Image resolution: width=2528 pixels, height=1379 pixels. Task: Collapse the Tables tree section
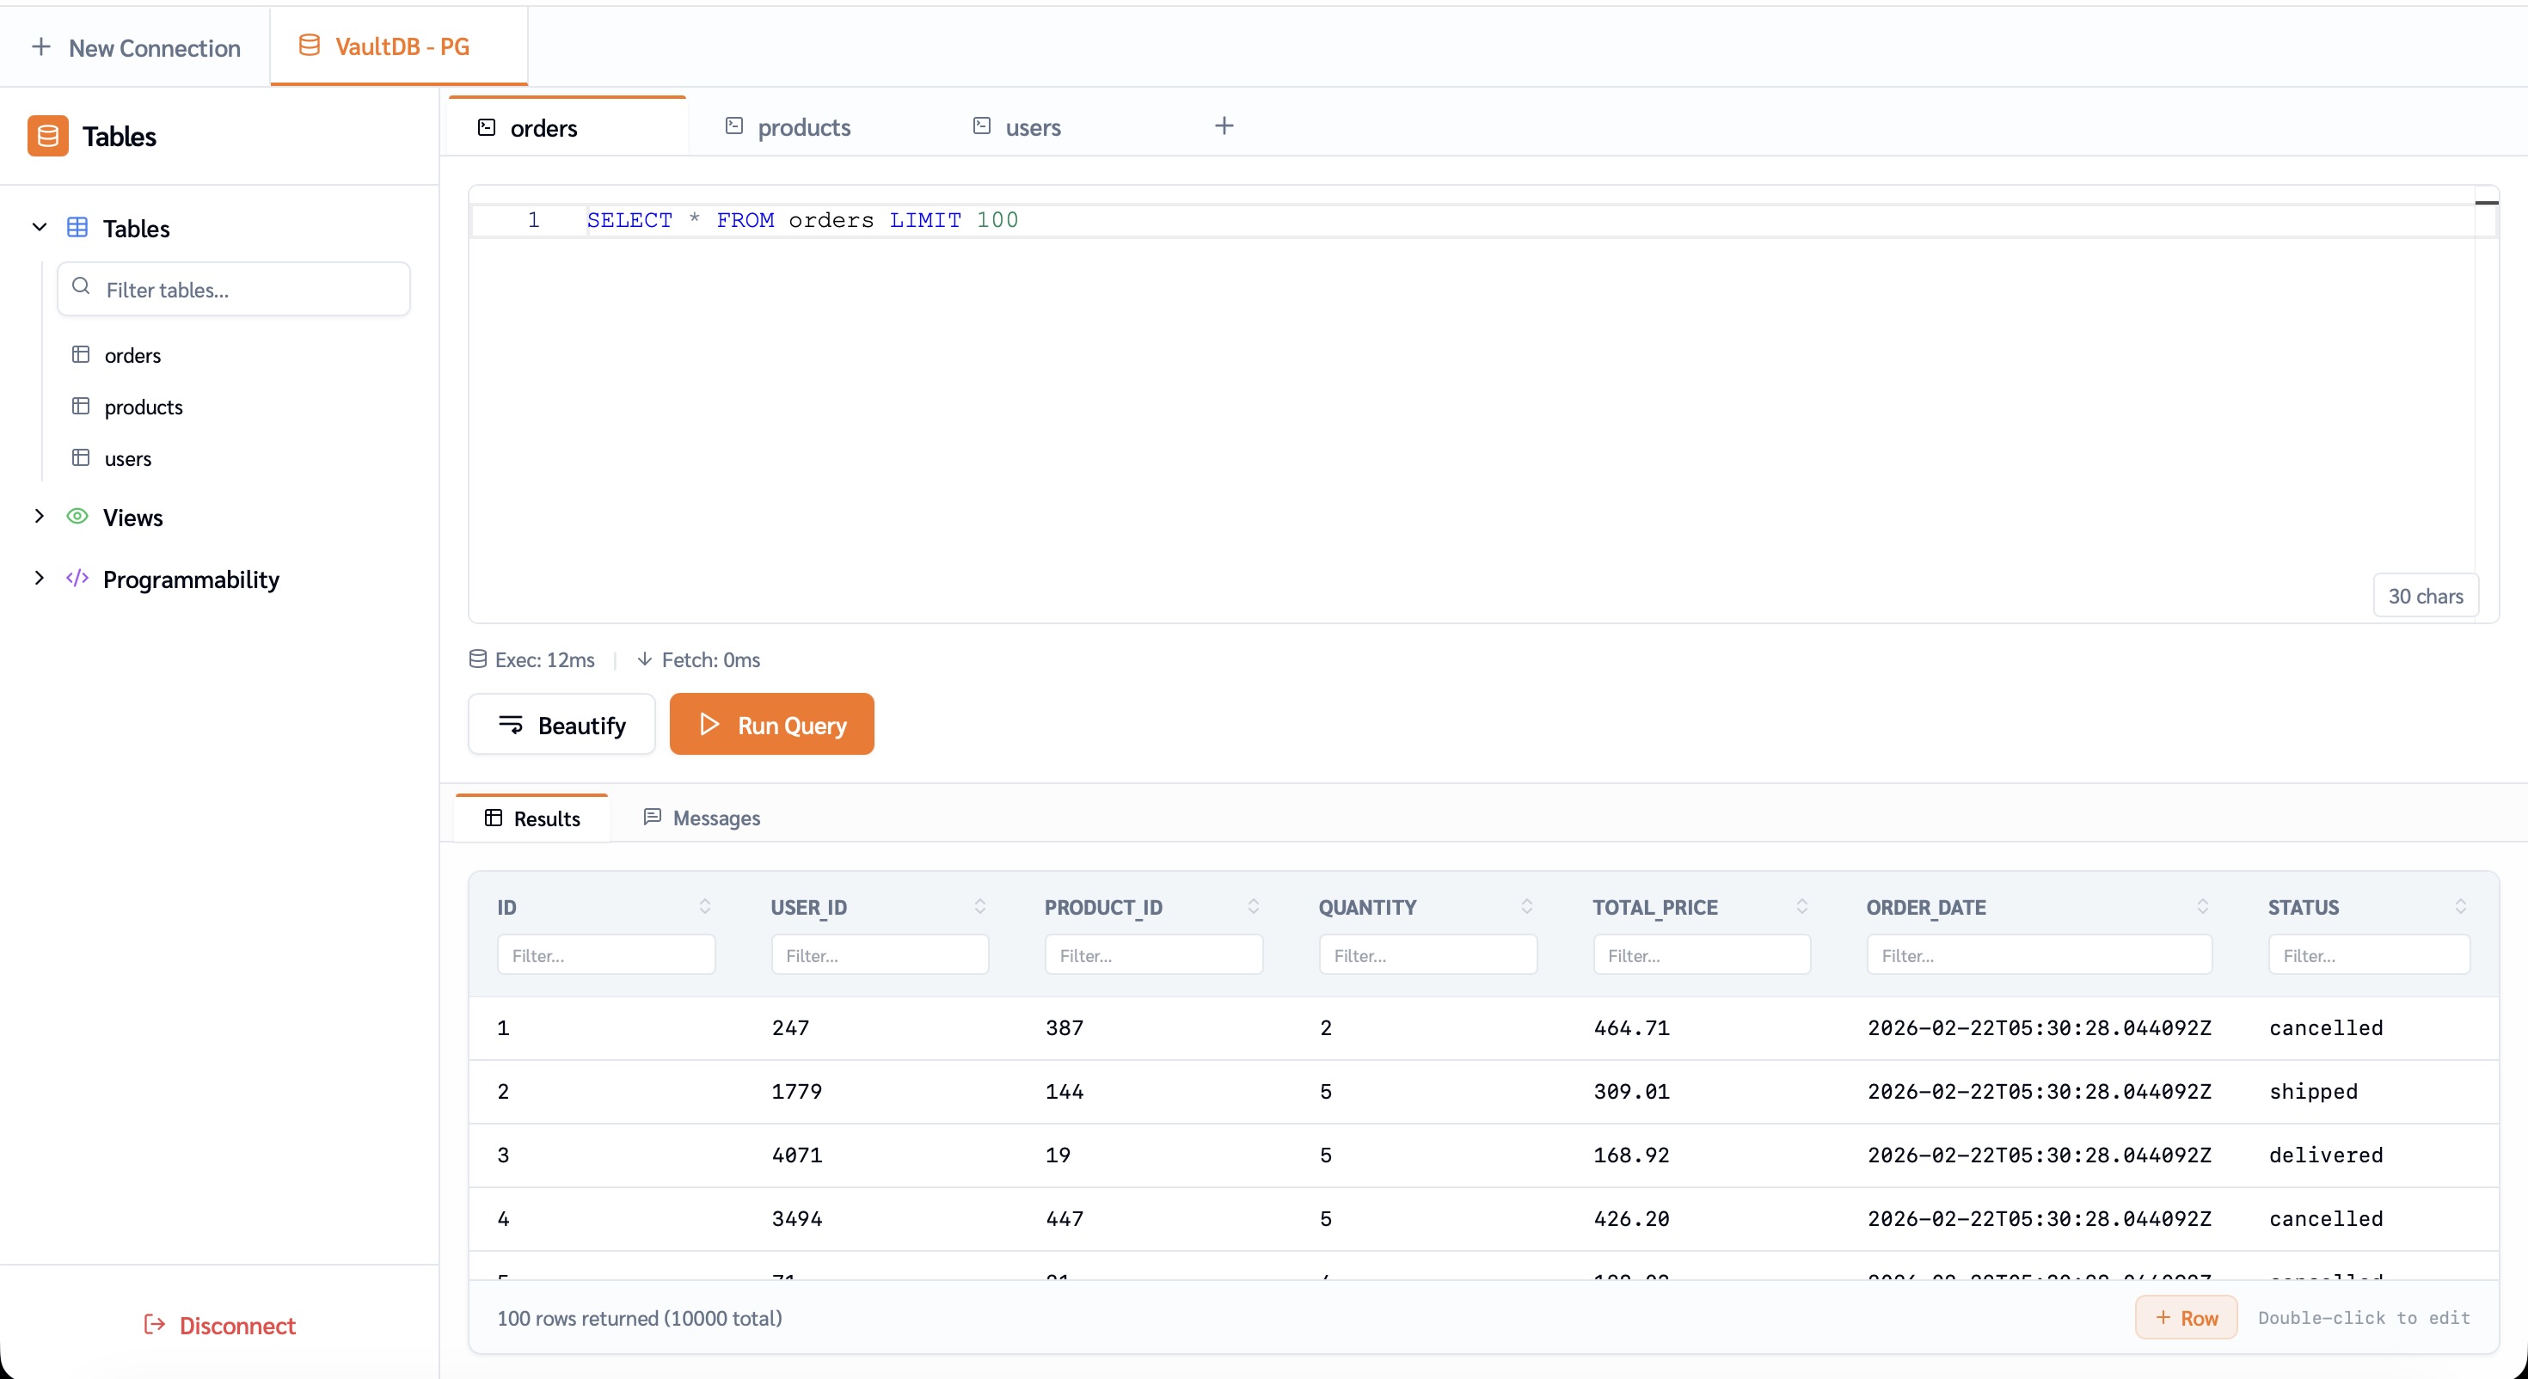click(40, 228)
